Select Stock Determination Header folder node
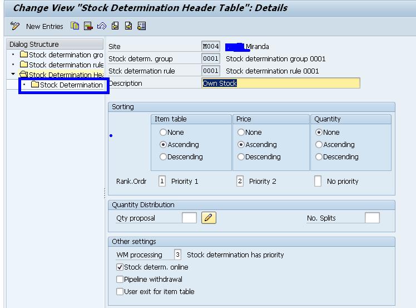The width and height of the screenshot is (416, 308). coord(62,75)
